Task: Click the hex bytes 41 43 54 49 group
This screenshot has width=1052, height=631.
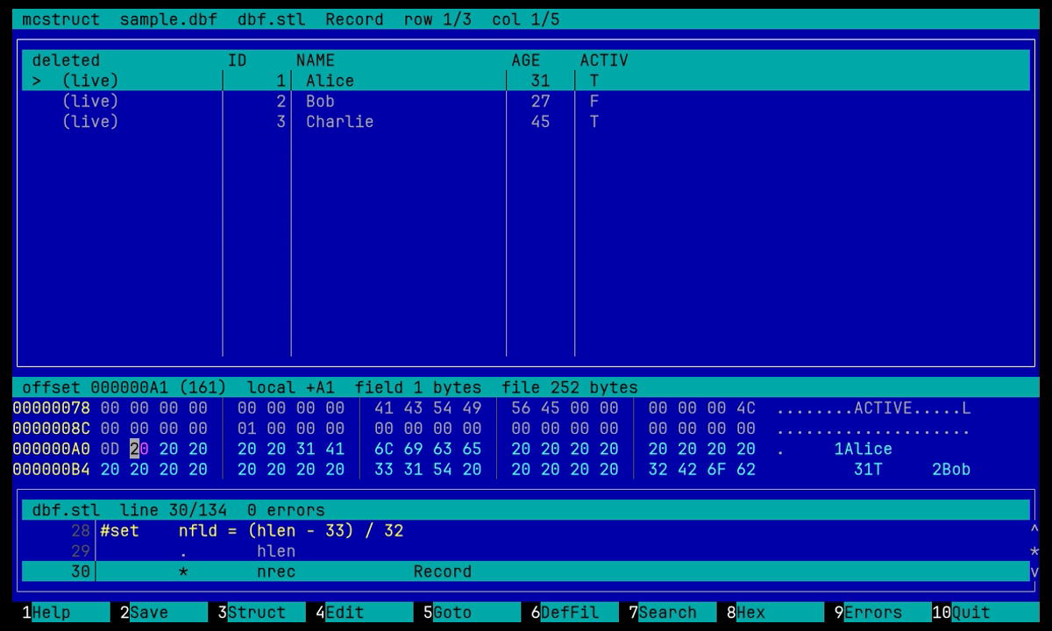Action: [x=428, y=408]
